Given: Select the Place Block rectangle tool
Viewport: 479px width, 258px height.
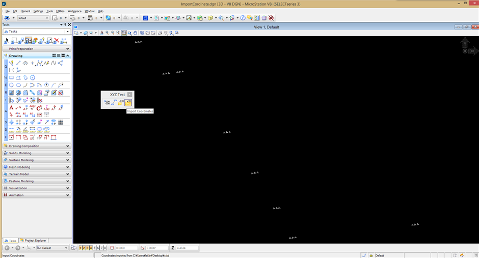Looking at the screenshot, I should pos(11,78).
